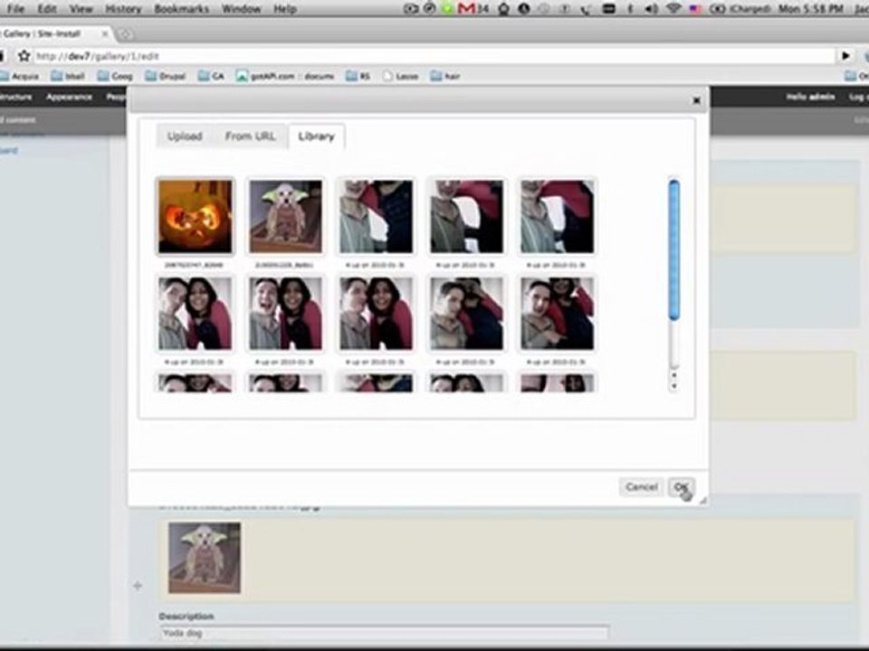Open the Goog bookmarks folder

pyautogui.click(x=115, y=76)
